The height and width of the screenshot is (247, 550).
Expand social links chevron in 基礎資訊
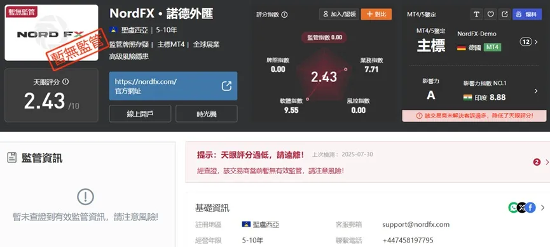coord(542,208)
